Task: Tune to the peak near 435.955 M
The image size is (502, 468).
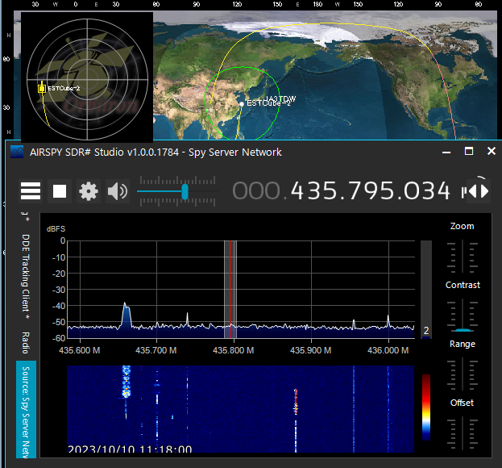Action: pos(354,324)
